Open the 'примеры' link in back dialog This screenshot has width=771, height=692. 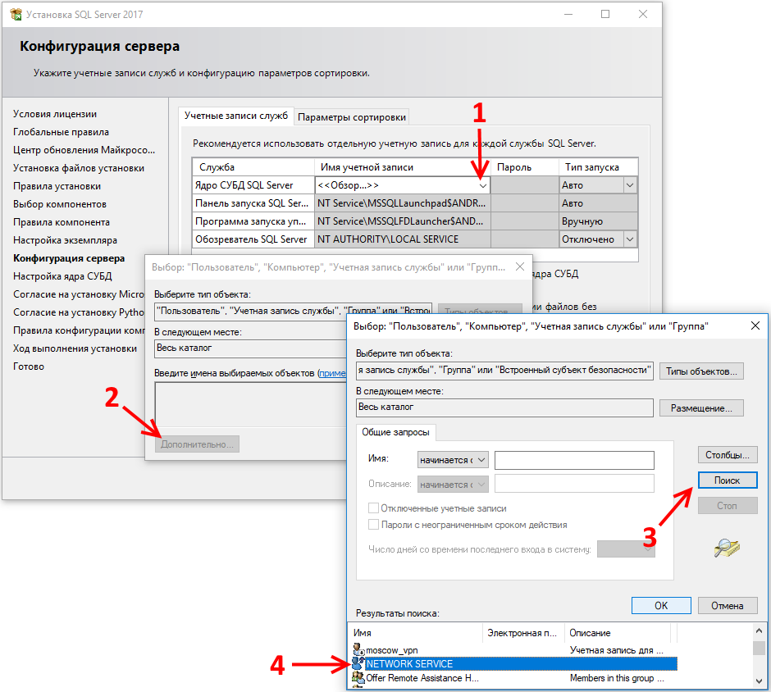332,373
